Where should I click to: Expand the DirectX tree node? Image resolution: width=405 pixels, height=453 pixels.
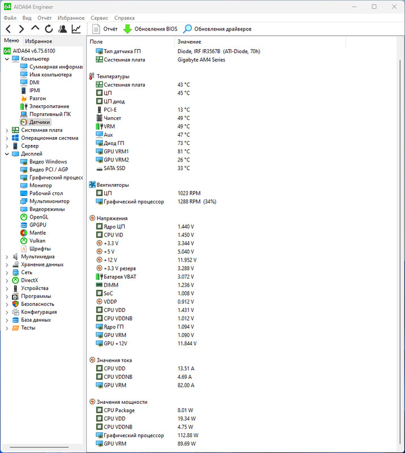[x=7, y=280]
